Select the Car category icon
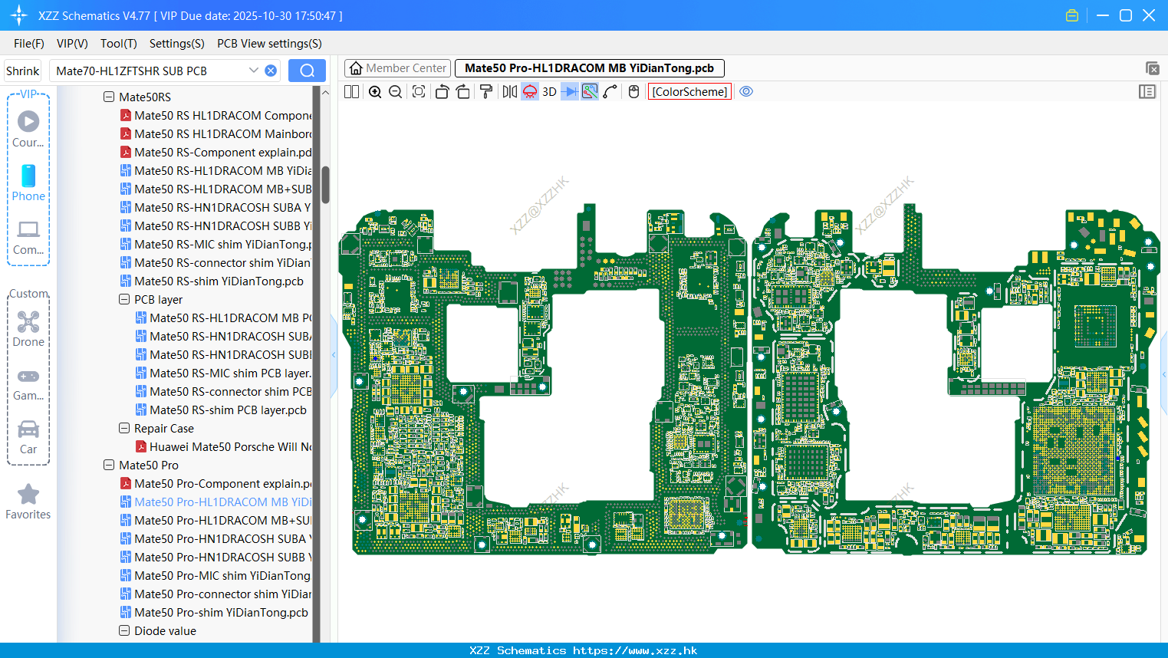The image size is (1168, 658). point(28,437)
